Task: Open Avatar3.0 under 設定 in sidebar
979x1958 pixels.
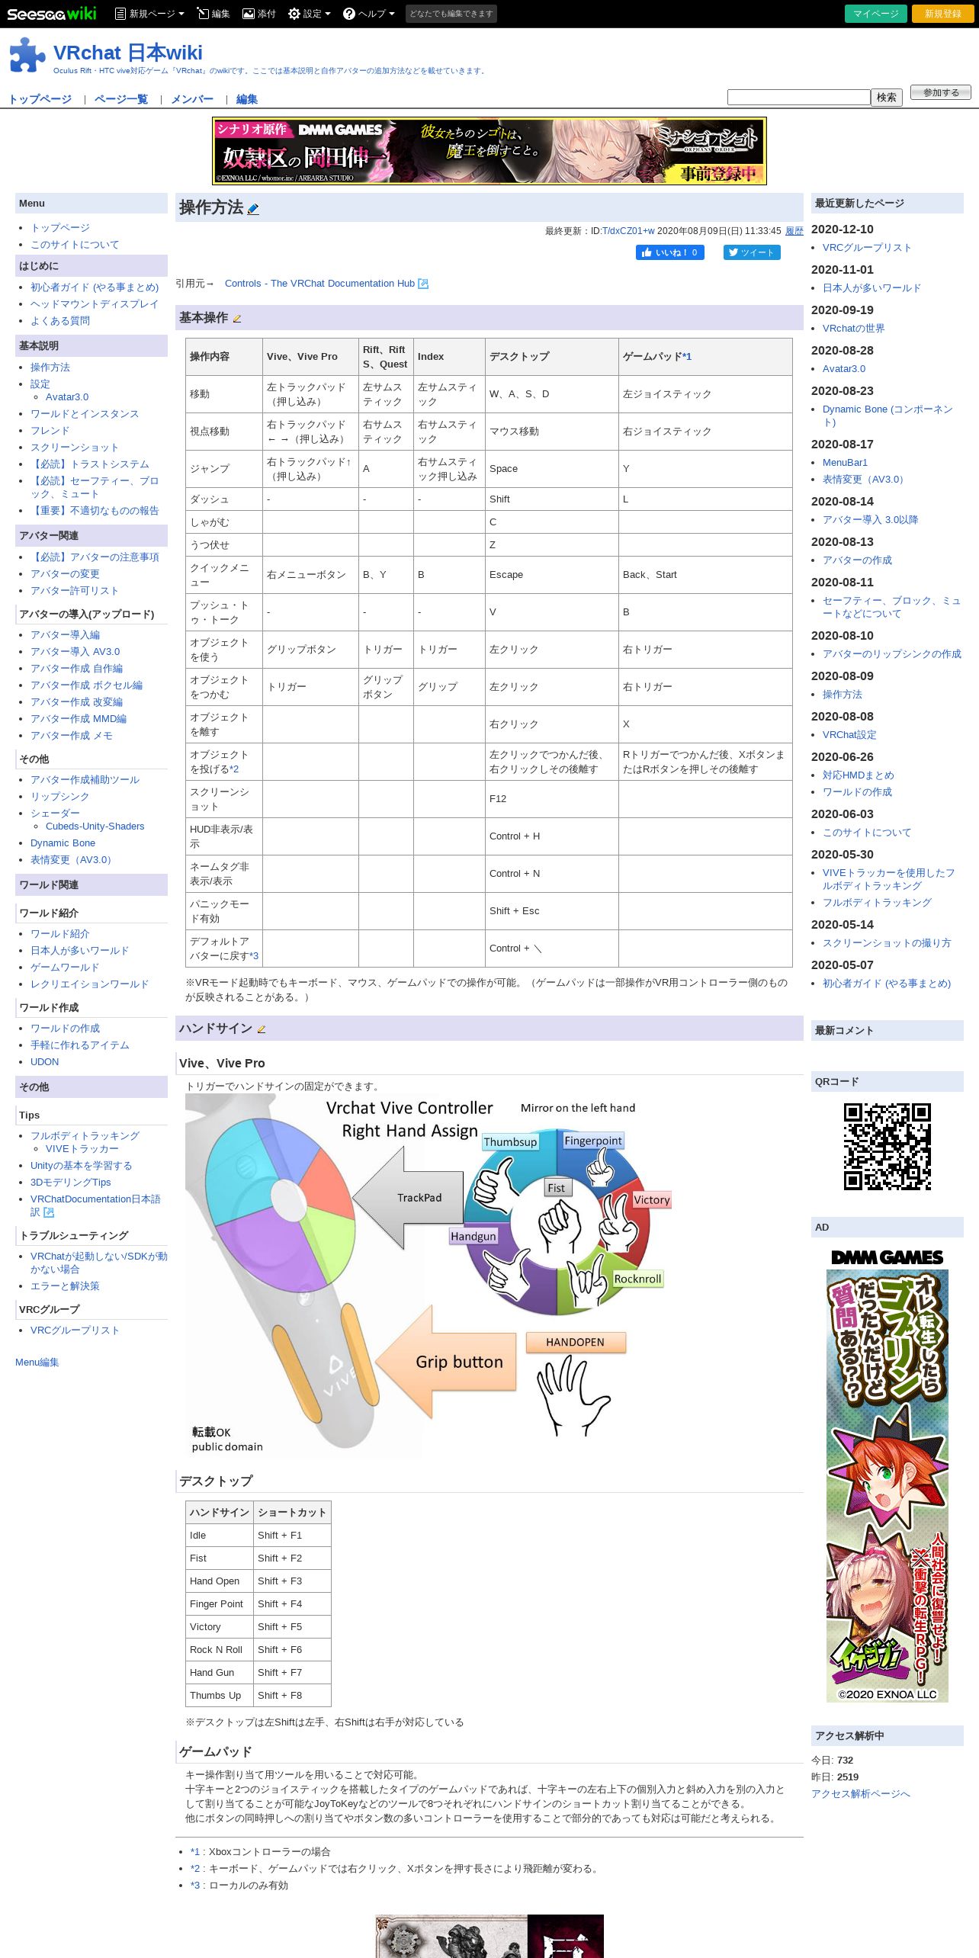Action: (67, 397)
